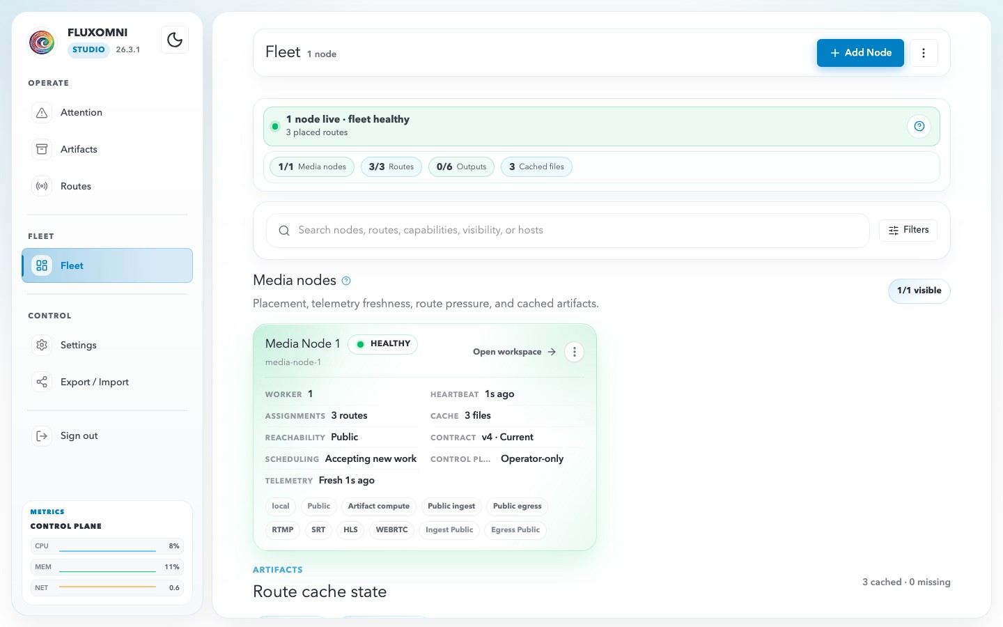This screenshot has height=627, width=1003.
Task: Click the 1/1 Media nodes chip
Action: (312, 167)
